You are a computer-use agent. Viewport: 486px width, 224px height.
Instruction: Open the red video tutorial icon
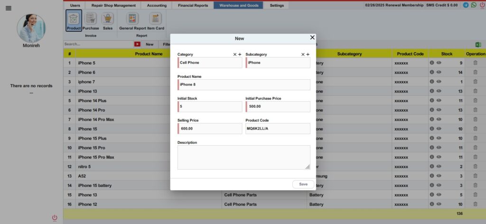click(137, 44)
